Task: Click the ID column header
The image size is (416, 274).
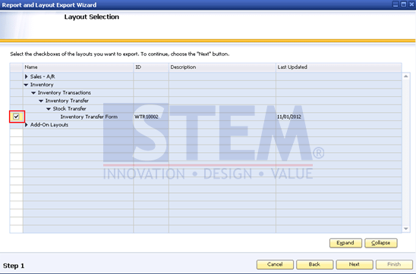Action: tap(151, 67)
